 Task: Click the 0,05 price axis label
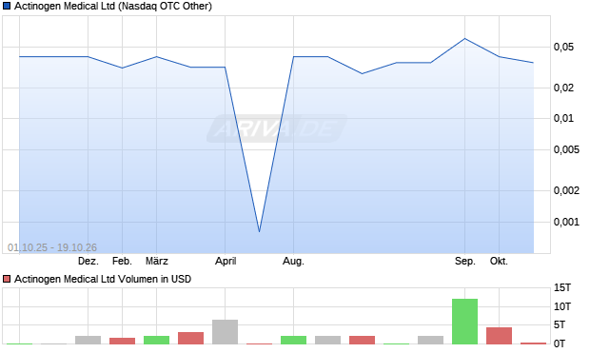click(x=563, y=47)
